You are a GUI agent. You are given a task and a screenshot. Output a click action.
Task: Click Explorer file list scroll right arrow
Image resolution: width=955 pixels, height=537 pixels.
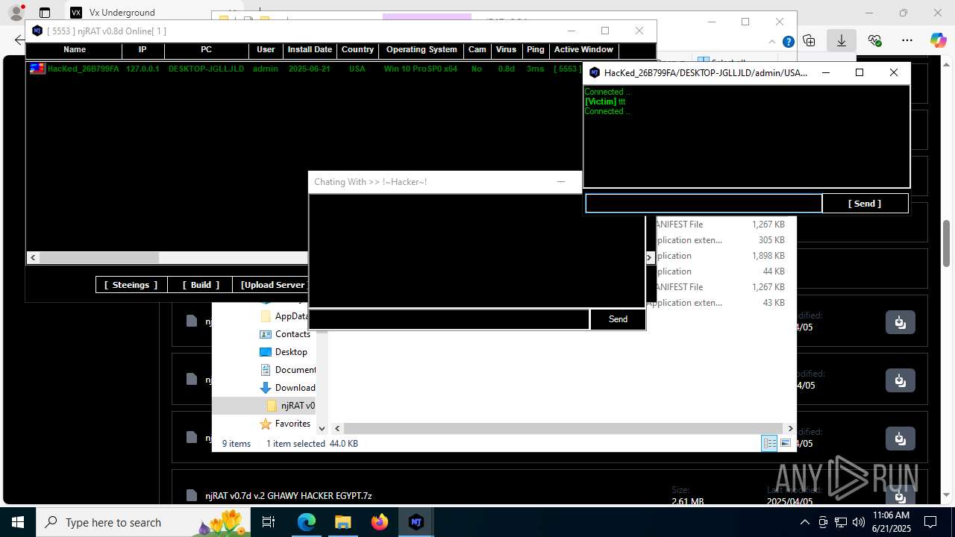(790, 428)
